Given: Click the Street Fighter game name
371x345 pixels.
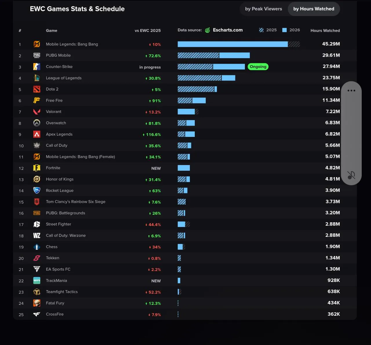Looking at the screenshot, I should coord(59,224).
